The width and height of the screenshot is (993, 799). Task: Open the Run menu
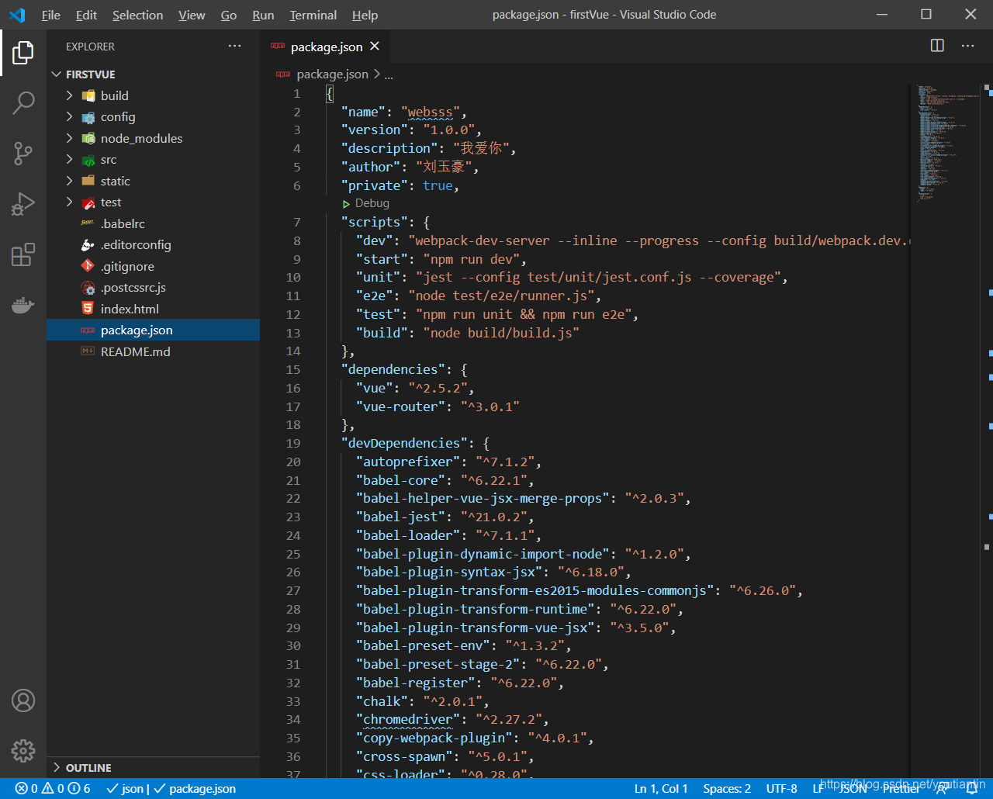263,15
